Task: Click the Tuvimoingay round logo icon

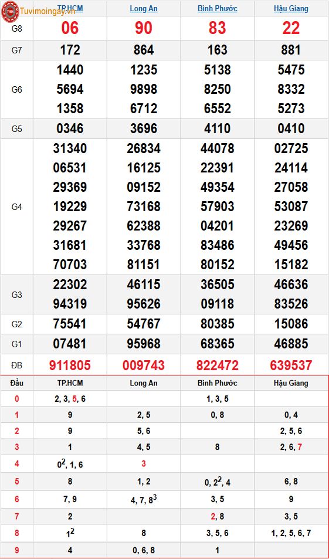Action: pyautogui.click(x=10, y=11)
